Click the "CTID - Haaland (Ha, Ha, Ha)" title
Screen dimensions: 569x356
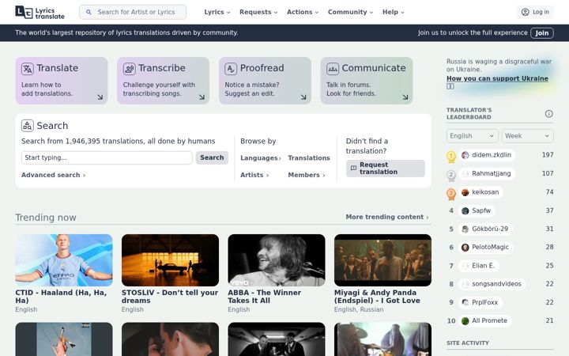(61, 297)
